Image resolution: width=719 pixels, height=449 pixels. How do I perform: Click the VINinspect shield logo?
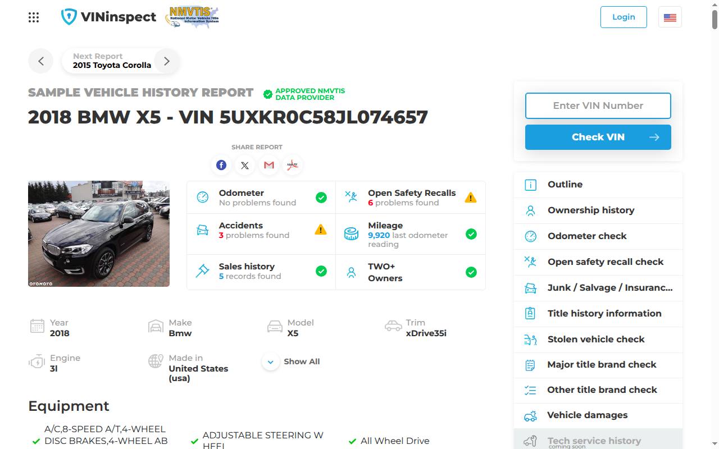[x=108, y=17]
